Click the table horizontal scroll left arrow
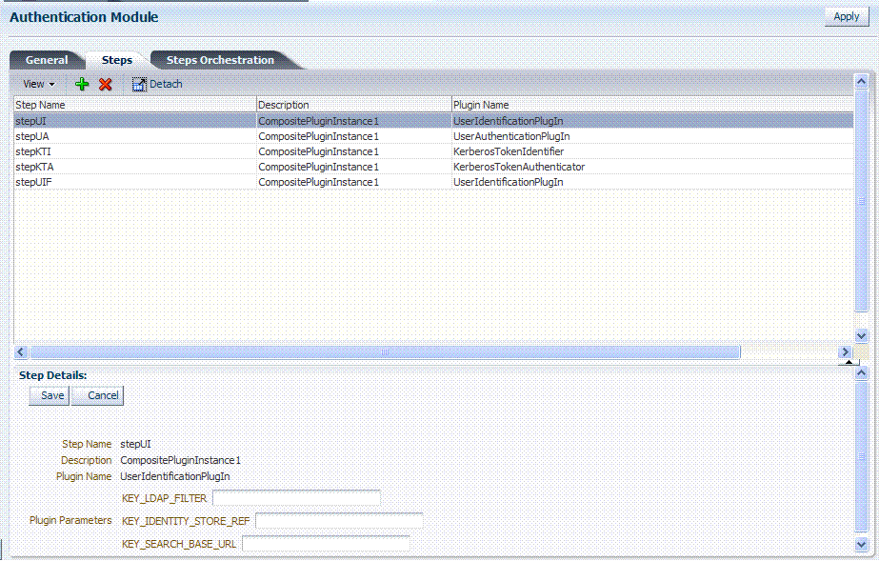This screenshot has height=561, width=879. tap(21, 352)
